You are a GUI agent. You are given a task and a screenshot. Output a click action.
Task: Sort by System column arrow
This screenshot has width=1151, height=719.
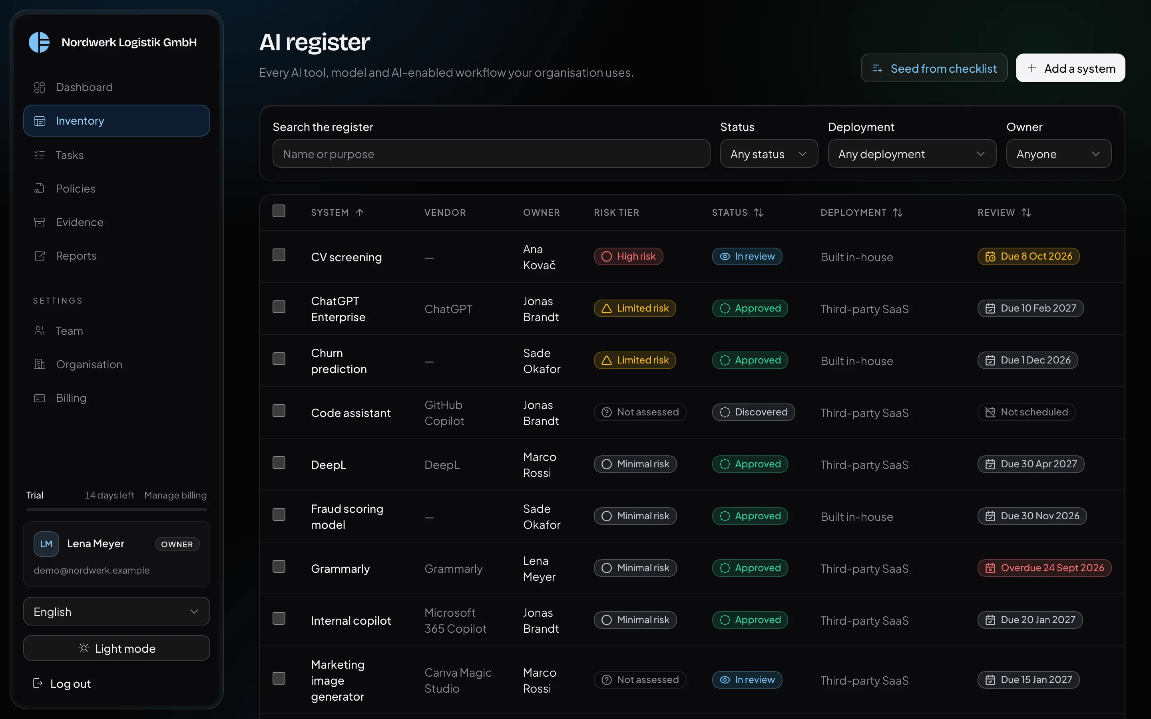pyautogui.click(x=360, y=213)
